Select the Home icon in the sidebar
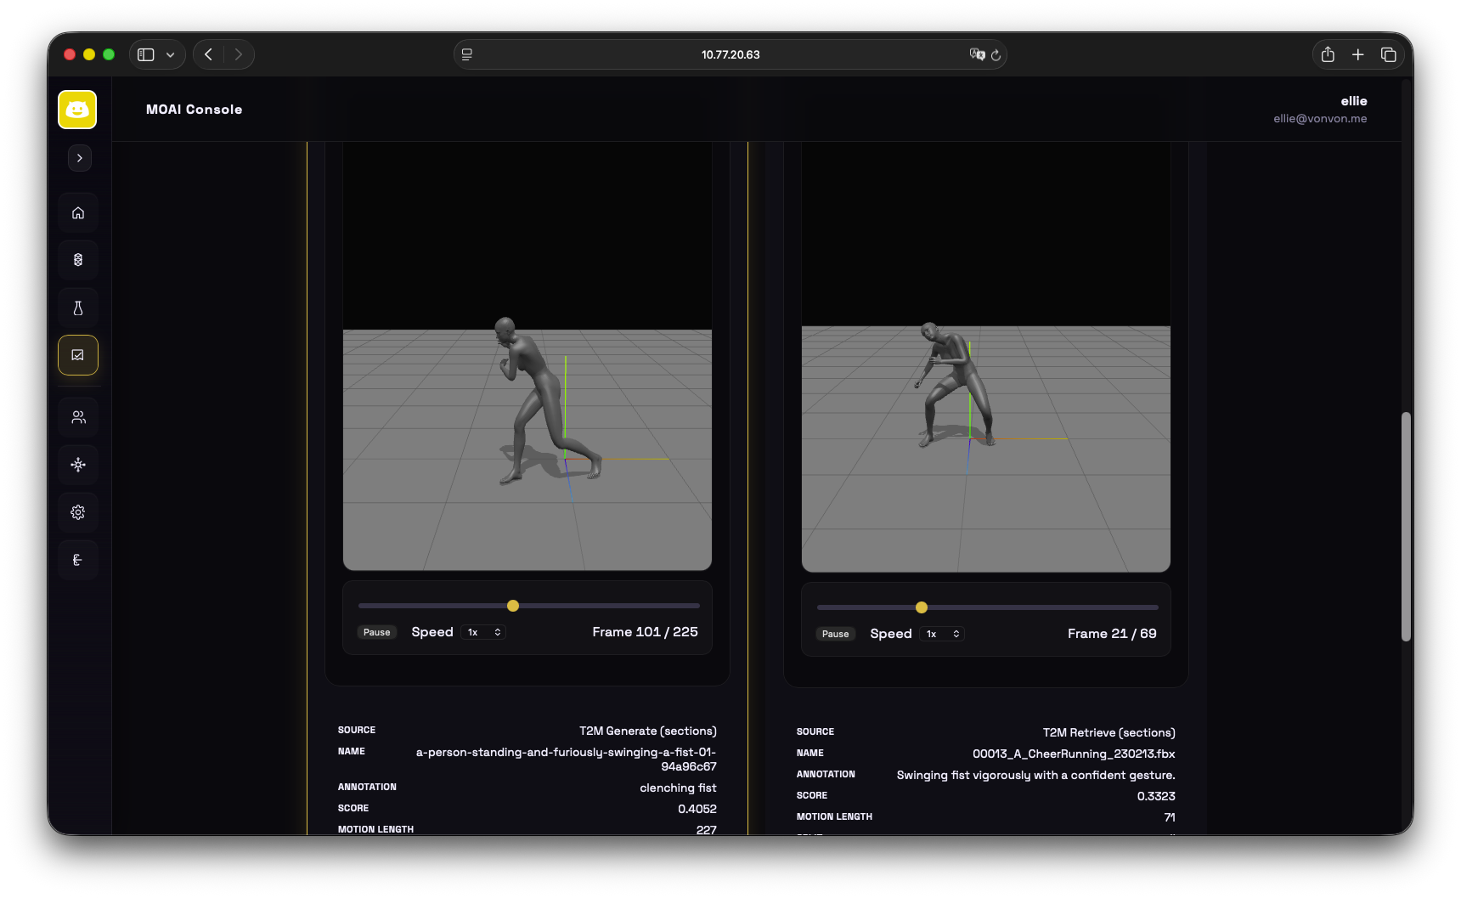Screen dimensions: 1461x898 [77, 212]
